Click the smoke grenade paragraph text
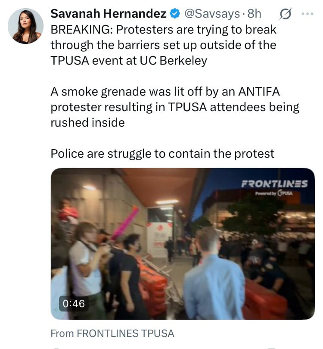The width and height of the screenshot is (323, 349). (175, 107)
